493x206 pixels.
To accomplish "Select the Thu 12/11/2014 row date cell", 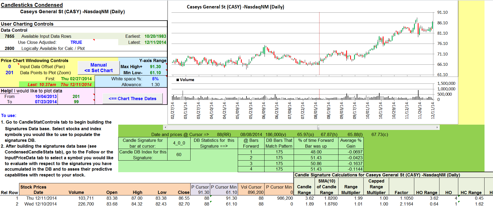I will click(x=41, y=198).
